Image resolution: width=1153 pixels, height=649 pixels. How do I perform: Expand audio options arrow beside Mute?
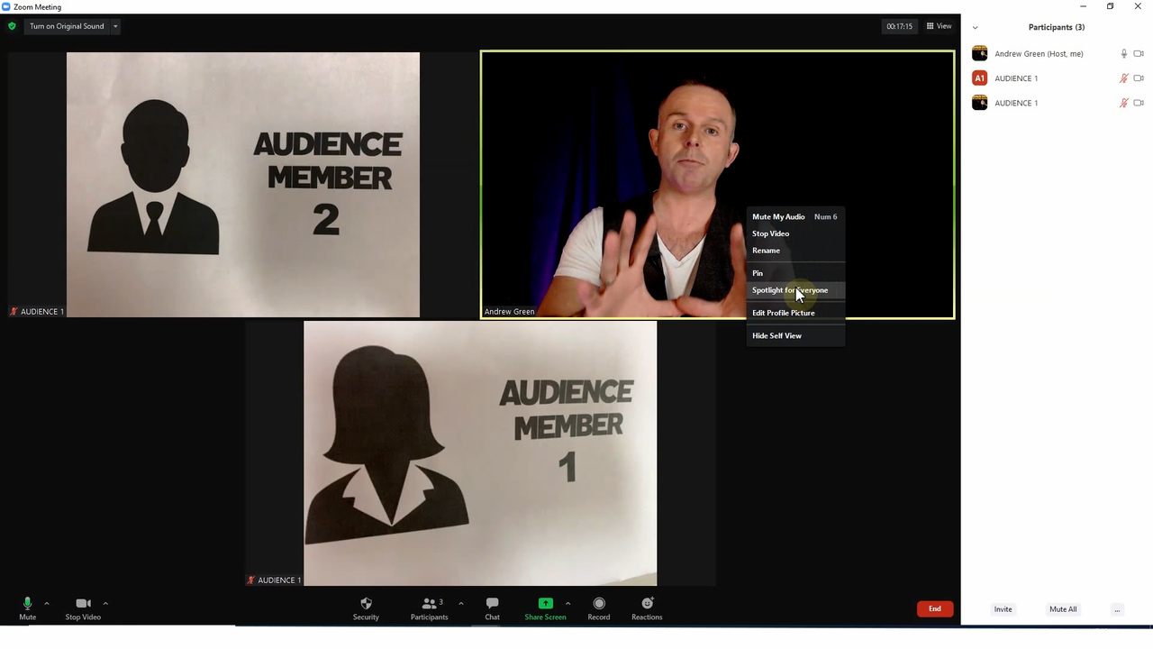coord(47,603)
